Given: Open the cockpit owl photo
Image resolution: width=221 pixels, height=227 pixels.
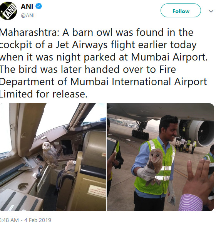Looking at the screenshot, I should [x=53, y=157].
